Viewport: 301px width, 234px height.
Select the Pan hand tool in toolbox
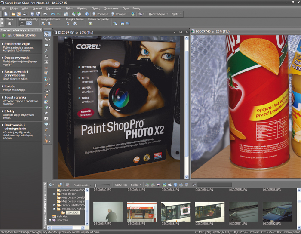(x=47, y=34)
